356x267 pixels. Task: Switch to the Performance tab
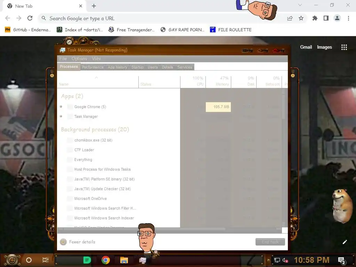[92, 67]
